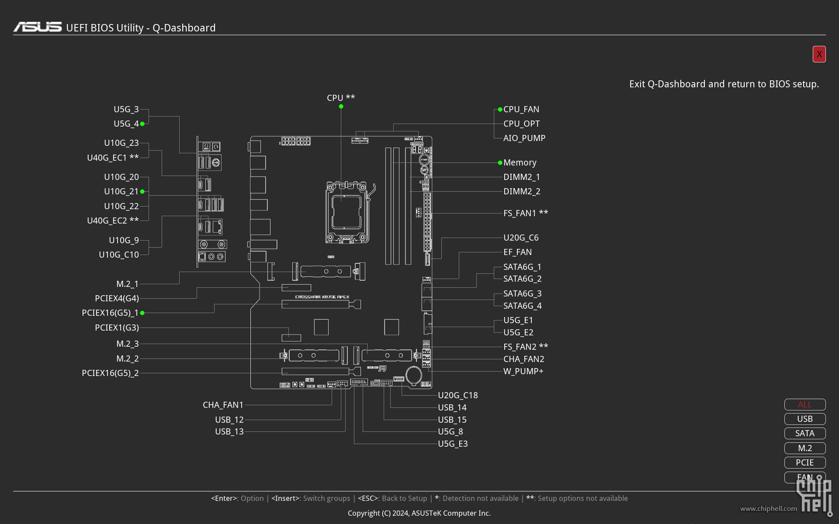Click the CPU socket on the motherboard diagram
The width and height of the screenshot is (839, 524).
(x=347, y=212)
